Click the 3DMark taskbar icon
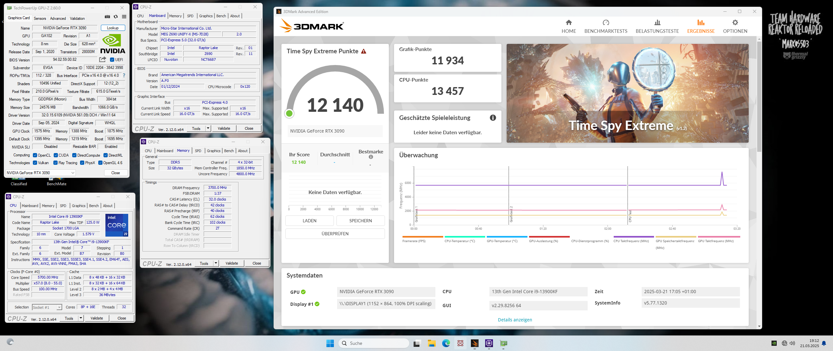833x351 pixels. tap(474, 343)
